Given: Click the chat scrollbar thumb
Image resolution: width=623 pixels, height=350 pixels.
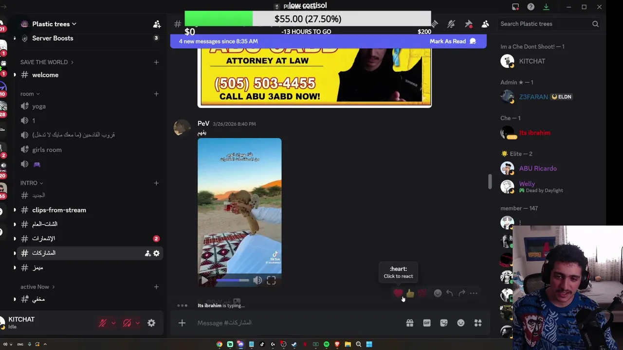Looking at the screenshot, I should (490, 182).
